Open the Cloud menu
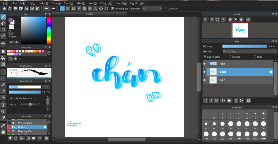Screen dimensions: 278x144 (x=133, y=3)
